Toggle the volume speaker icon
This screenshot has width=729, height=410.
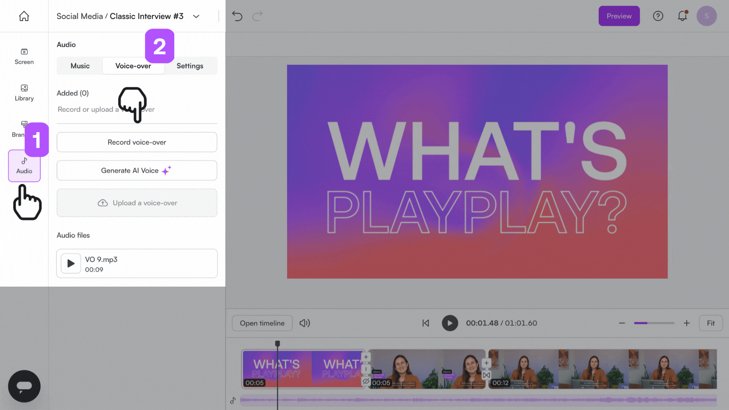305,323
